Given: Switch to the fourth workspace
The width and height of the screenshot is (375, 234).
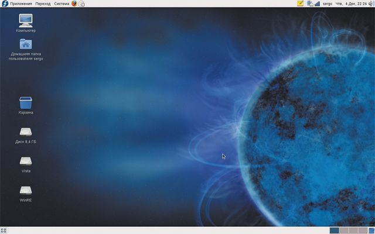Looking at the screenshot, I should pos(363,230).
